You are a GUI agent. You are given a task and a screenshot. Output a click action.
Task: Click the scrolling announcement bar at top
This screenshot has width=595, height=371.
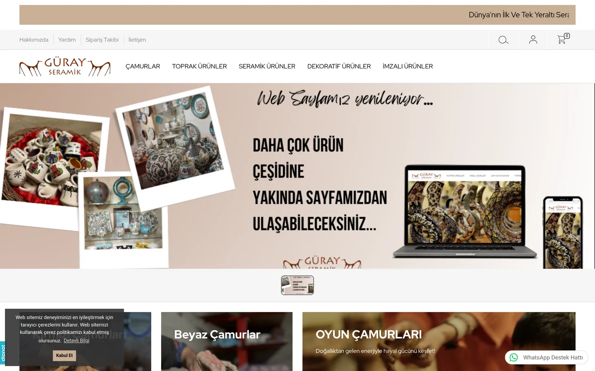point(297,15)
